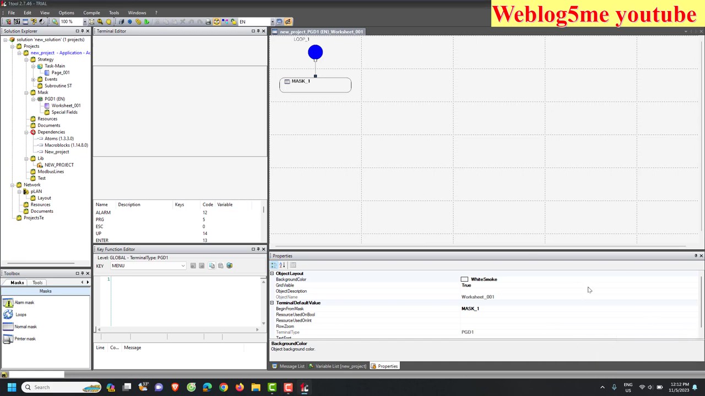Select the Normal mask item in the Toolbox
The width and height of the screenshot is (705, 396).
25,326
